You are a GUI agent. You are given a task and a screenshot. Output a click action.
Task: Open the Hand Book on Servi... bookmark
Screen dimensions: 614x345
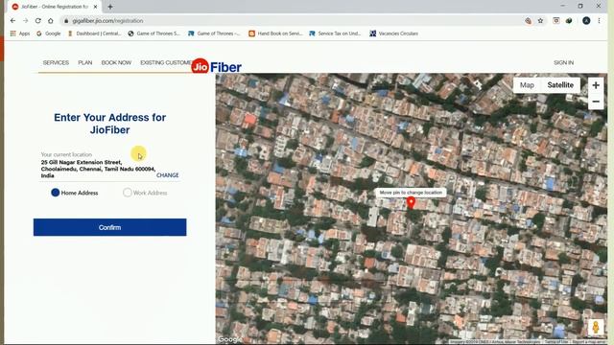[275, 34]
